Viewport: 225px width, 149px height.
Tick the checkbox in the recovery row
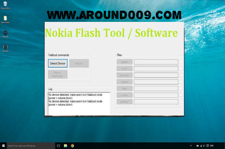pos(181,75)
